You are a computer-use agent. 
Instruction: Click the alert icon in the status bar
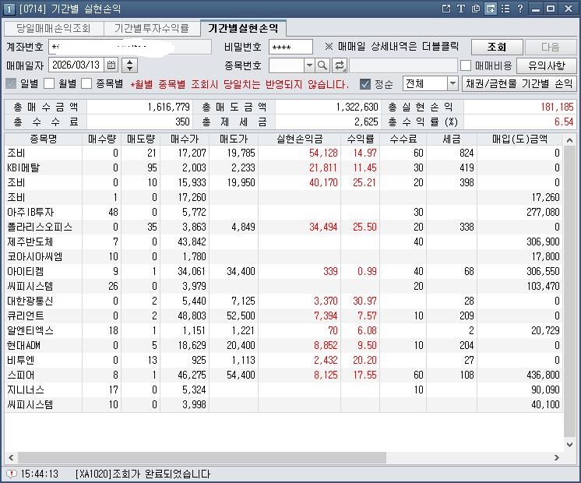[12, 474]
